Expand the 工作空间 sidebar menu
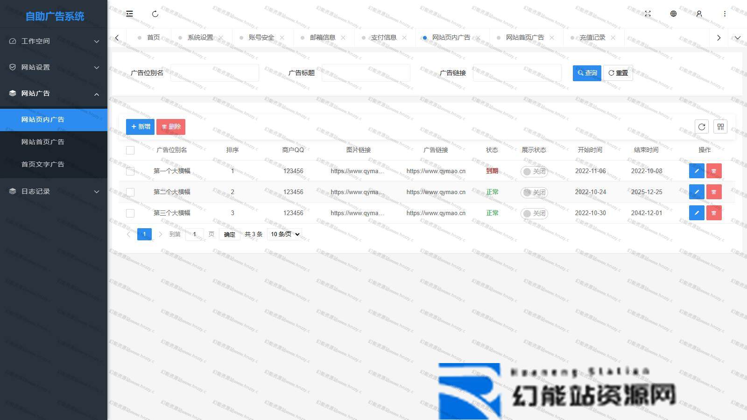Screen dimensions: 747x420 [54, 41]
